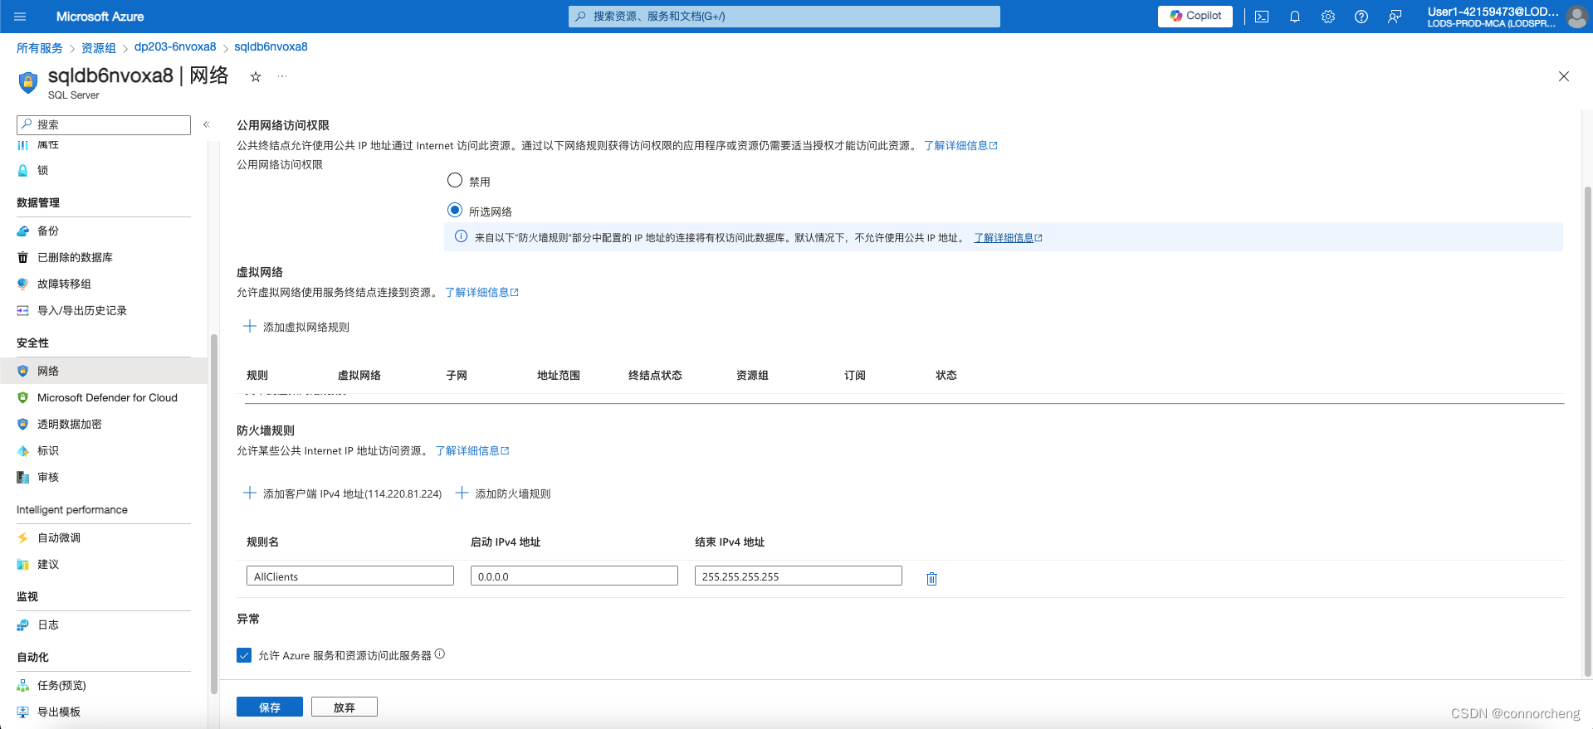Open 了解详细信息 link under 防火墙规则

point(472,450)
